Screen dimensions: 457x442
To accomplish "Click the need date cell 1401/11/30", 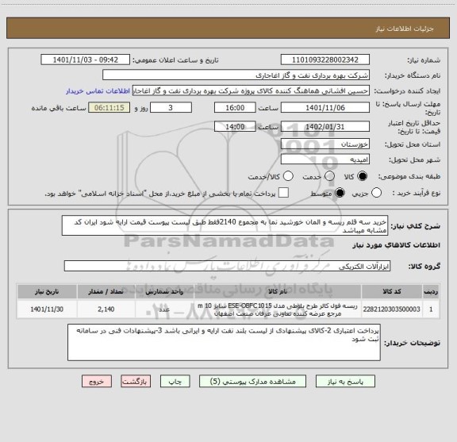I will (x=47, y=309).
